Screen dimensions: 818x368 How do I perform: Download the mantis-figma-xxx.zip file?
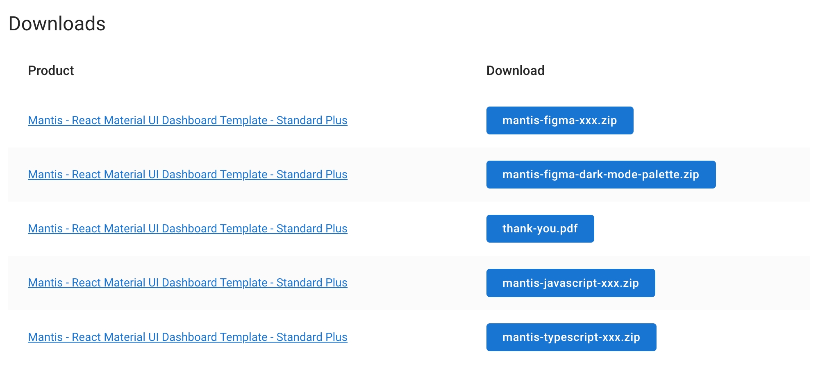559,120
